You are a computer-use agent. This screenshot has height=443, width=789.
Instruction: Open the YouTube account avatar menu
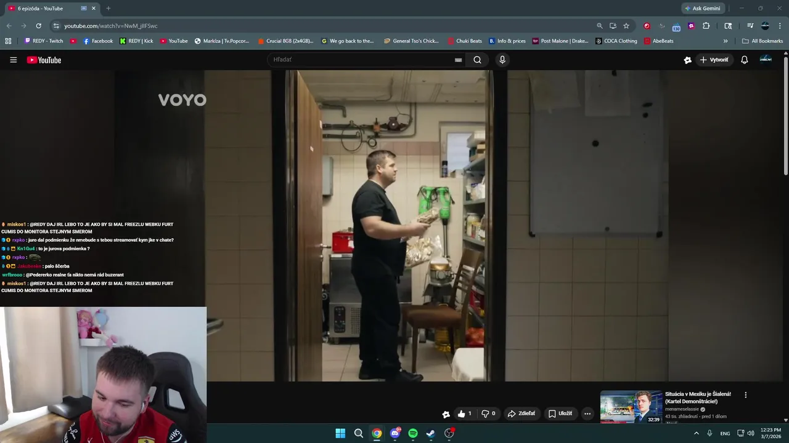(x=766, y=59)
